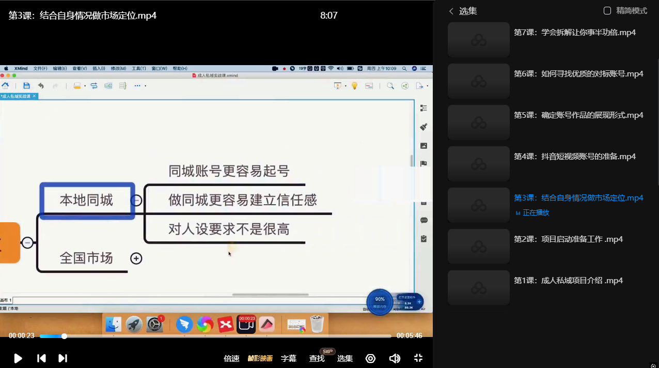Viewport: 659px width, 368px height.
Task: Toggle the 选集 playlist from control bar
Action: pos(345,358)
